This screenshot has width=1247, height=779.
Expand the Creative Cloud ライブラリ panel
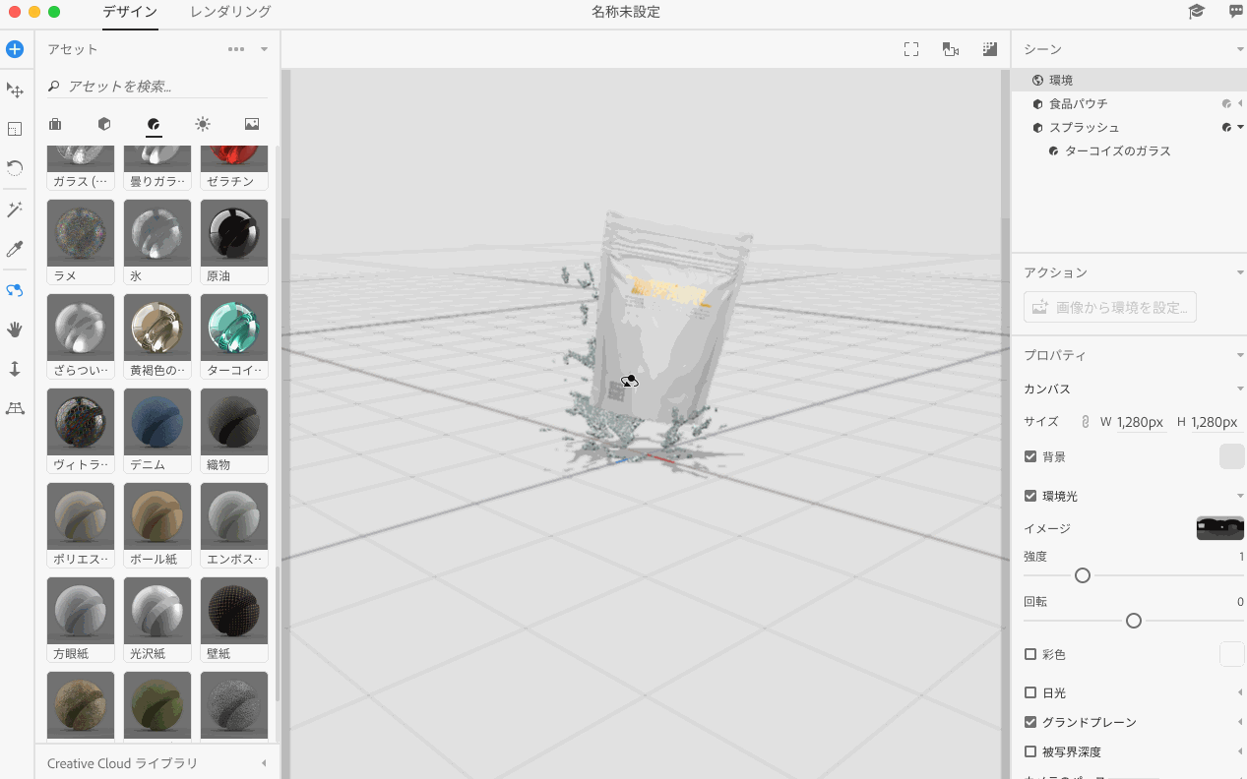click(264, 763)
